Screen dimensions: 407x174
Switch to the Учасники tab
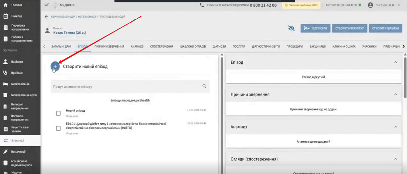369,47
